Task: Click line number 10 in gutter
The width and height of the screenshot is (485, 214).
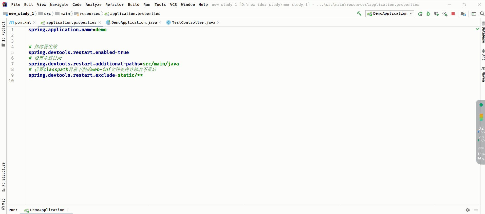Action: click(11, 81)
